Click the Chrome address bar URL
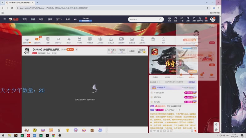Screen dimensions: 246x138 [54, 8]
